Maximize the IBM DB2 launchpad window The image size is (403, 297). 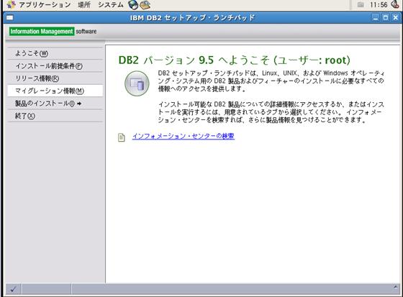click(x=386, y=18)
